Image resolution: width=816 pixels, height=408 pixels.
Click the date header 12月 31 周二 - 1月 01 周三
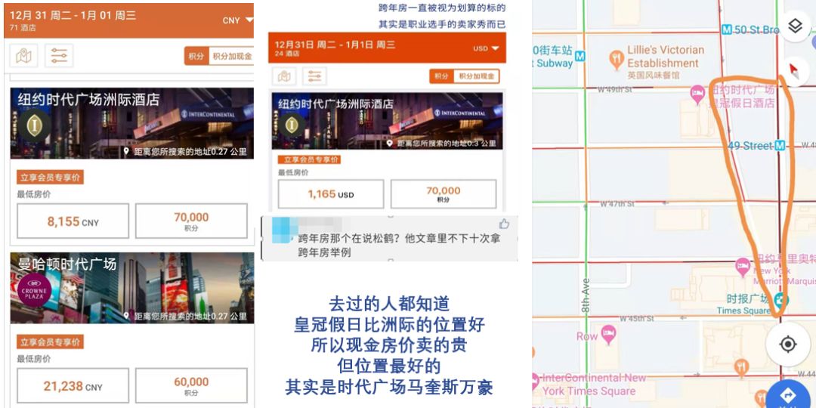tap(73, 15)
